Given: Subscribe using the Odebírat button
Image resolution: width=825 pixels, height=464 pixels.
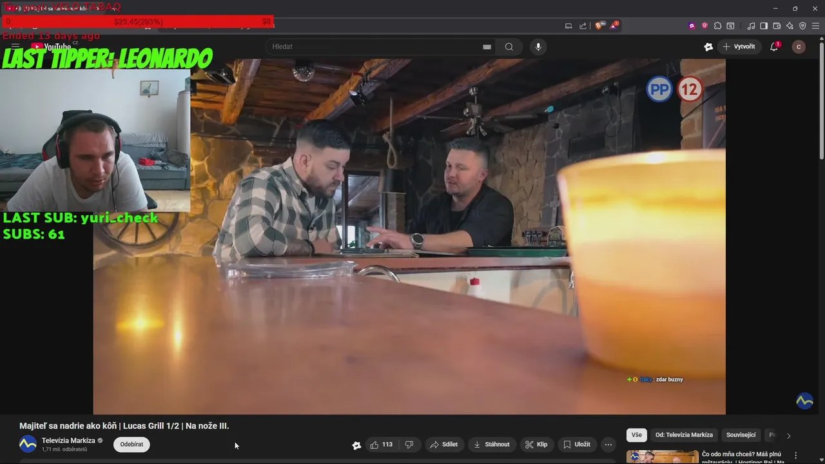Looking at the screenshot, I should pos(131,445).
